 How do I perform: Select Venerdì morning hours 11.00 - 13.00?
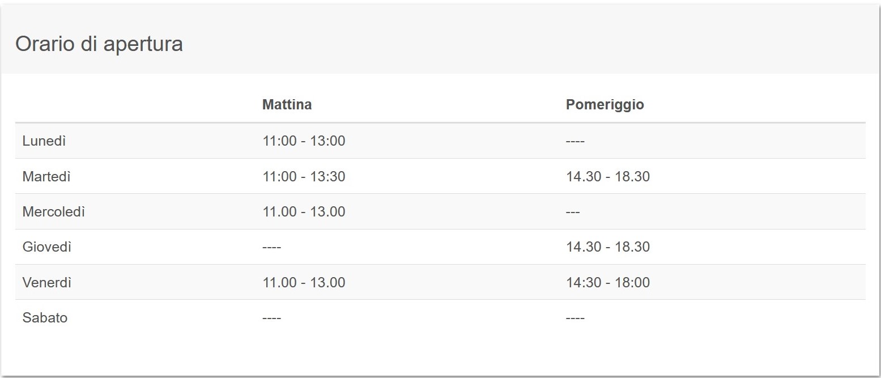(304, 283)
